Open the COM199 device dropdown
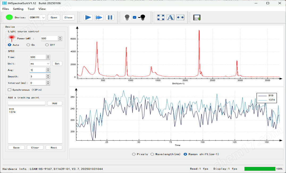 (37, 17)
